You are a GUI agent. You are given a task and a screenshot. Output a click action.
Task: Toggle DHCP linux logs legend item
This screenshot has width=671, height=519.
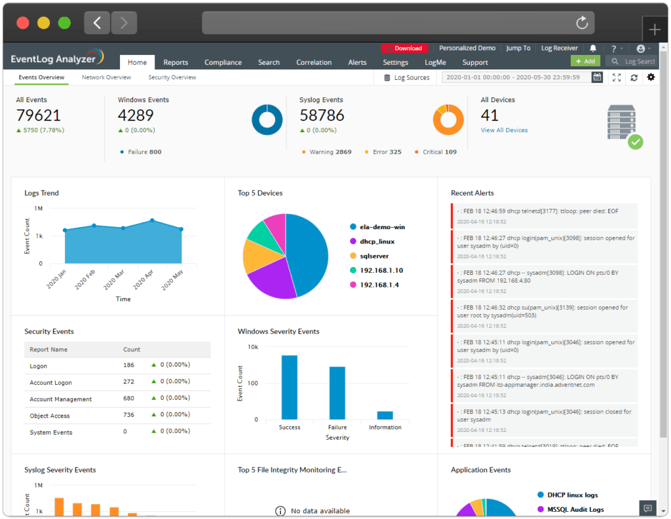click(568, 495)
